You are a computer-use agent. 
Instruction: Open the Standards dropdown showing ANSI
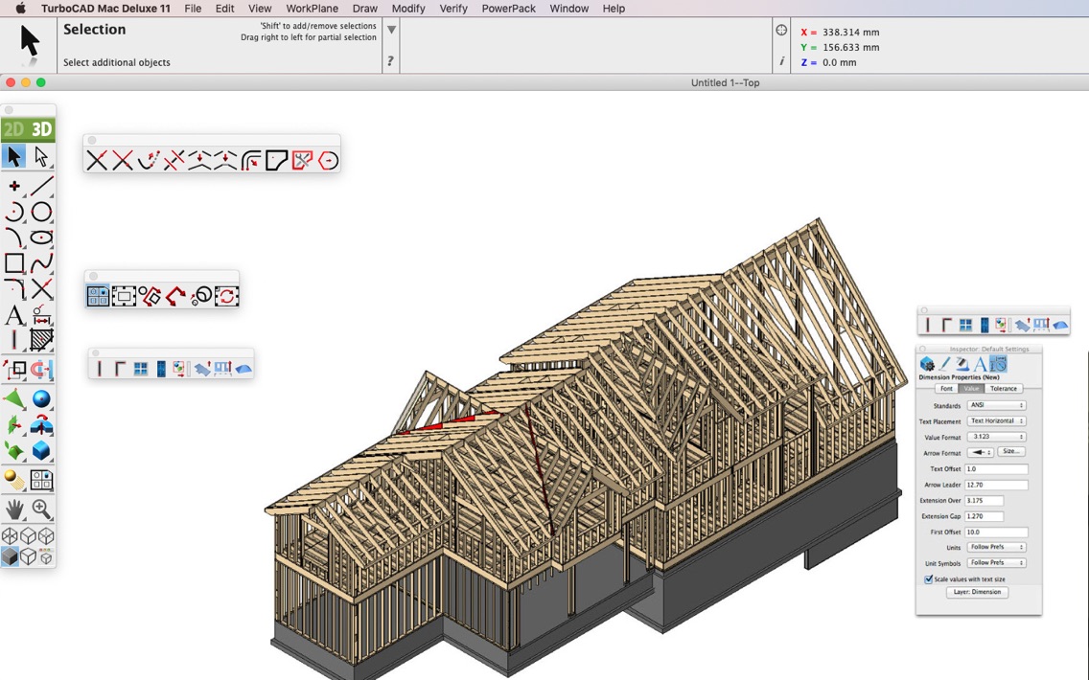(996, 403)
